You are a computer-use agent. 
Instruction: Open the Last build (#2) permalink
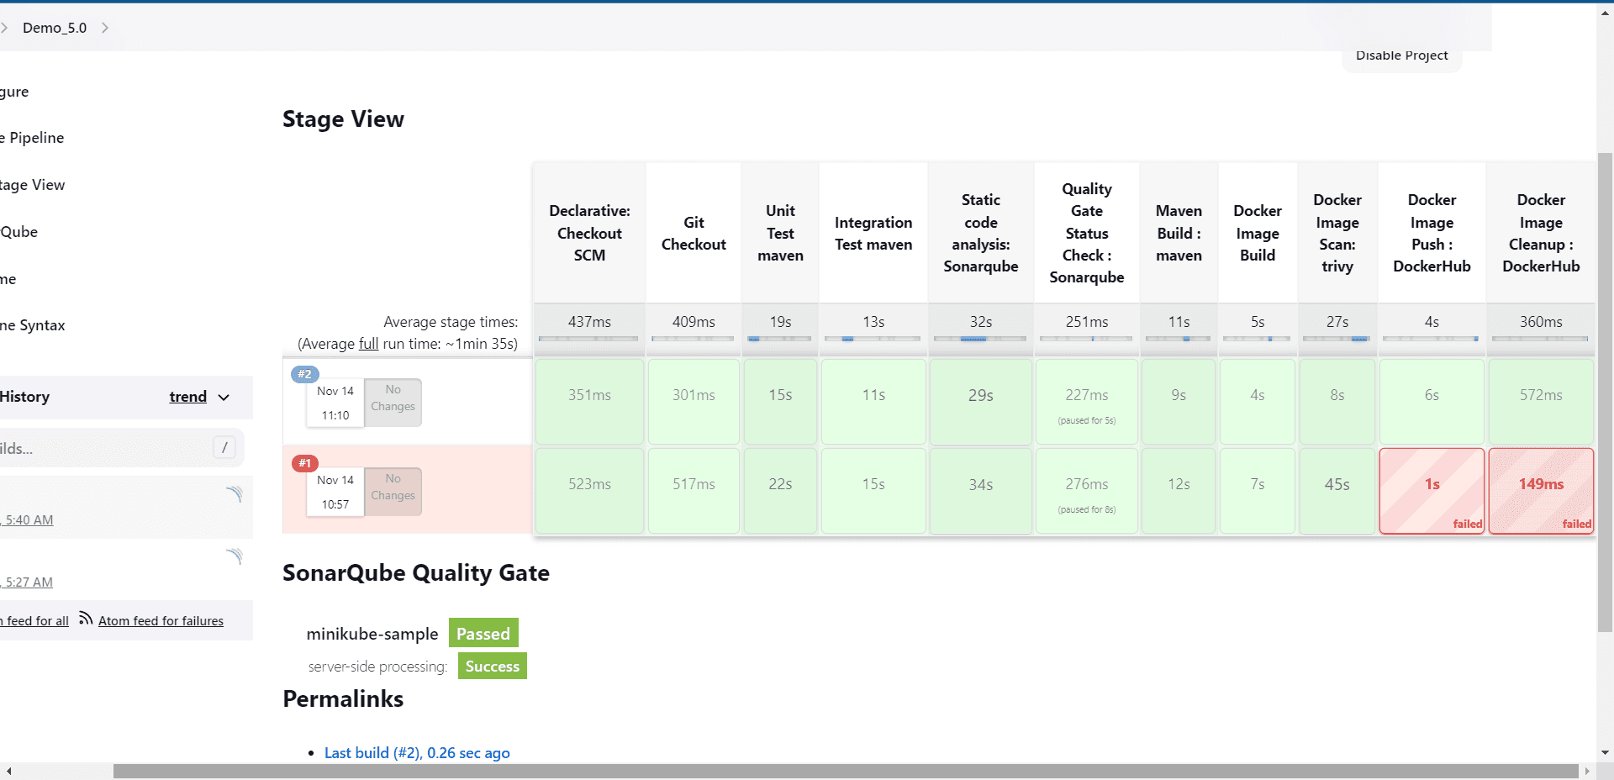click(x=417, y=753)
